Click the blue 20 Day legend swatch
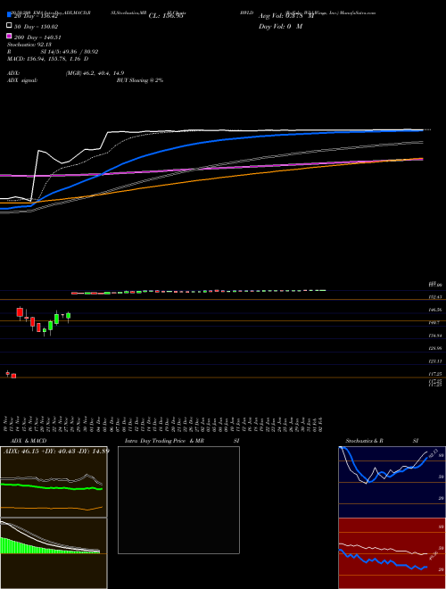 [x=9, y=15]
